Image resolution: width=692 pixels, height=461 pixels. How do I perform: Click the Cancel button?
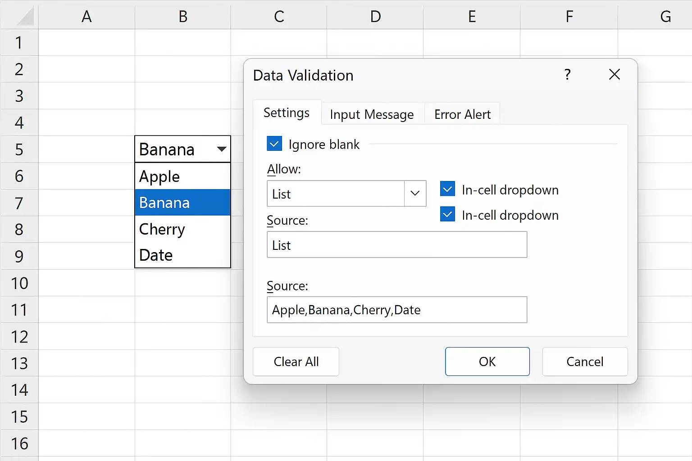click(585, 362)
